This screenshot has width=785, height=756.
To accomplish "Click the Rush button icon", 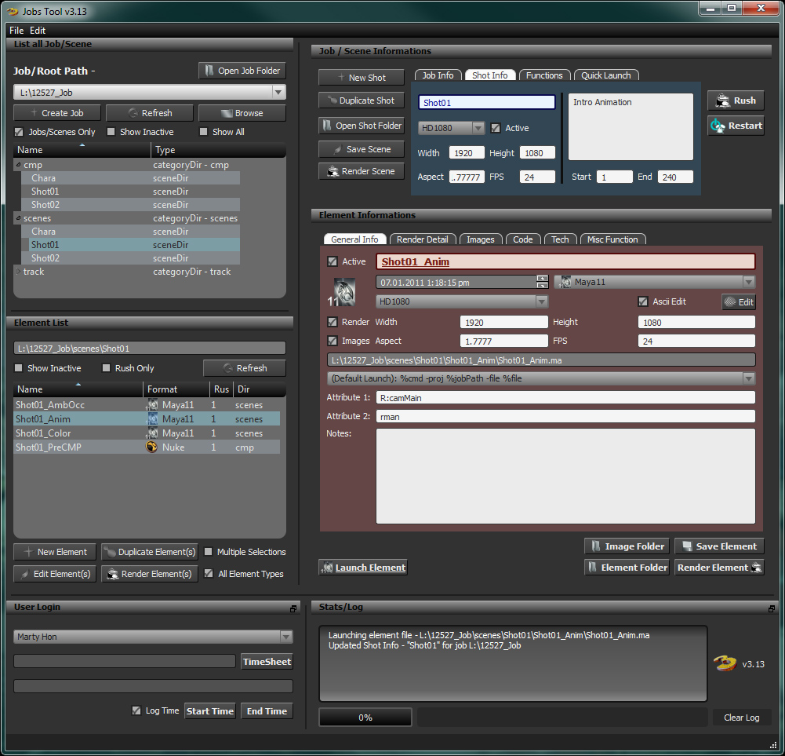I will (721, 100).
